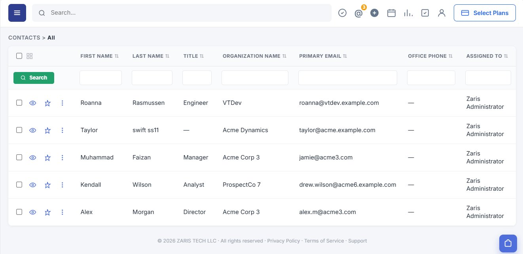Star the Taylor swift ss11 contact
The height and width of the screenshot is (254, 523).
point(47,131)
